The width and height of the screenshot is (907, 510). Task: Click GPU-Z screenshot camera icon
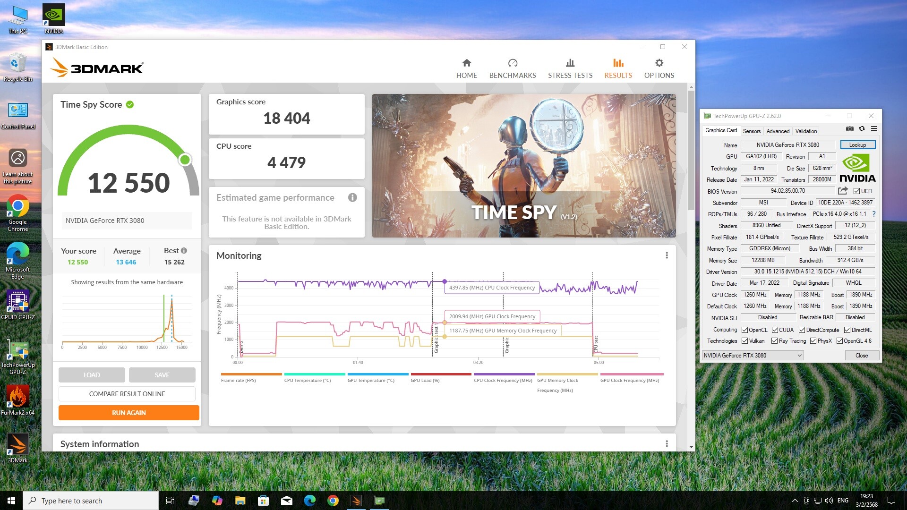(x=849, y=128)
